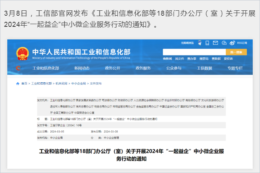The width and height of the screenshot is (260, 173).
Task: Click the national emblem logo
Action: [22, 54]
